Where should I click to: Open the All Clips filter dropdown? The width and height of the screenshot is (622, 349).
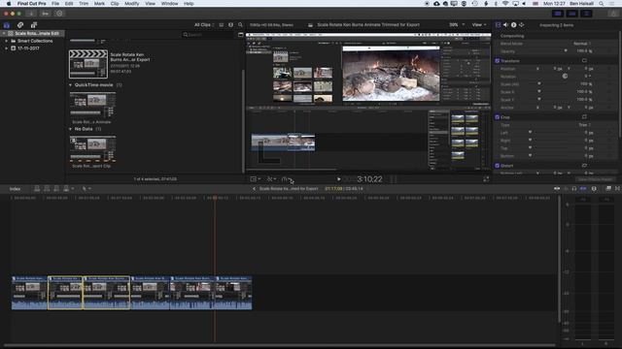(204, 25)
